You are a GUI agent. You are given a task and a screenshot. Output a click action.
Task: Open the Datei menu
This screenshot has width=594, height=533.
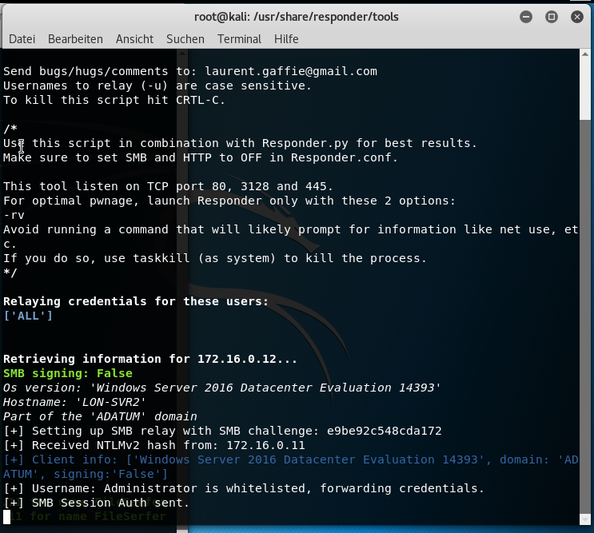pyautogui.click(x=22, y=39)
